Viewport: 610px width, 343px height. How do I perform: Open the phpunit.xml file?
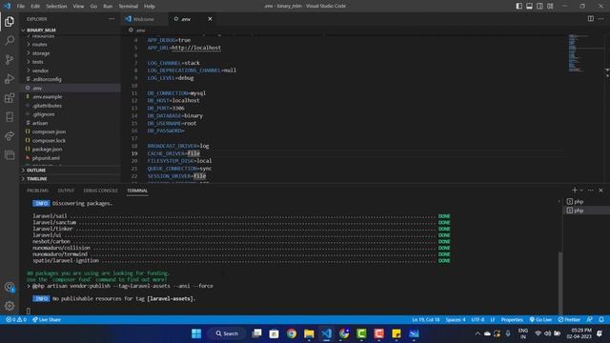click(46, 158)
